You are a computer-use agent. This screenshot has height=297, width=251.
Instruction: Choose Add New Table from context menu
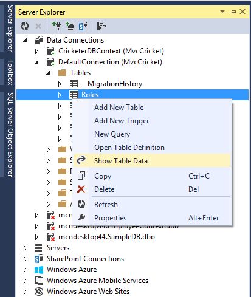point(152,108)
